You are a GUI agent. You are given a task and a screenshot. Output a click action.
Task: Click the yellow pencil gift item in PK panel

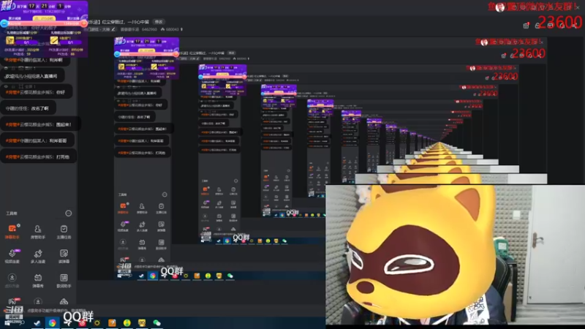[54, 40]
